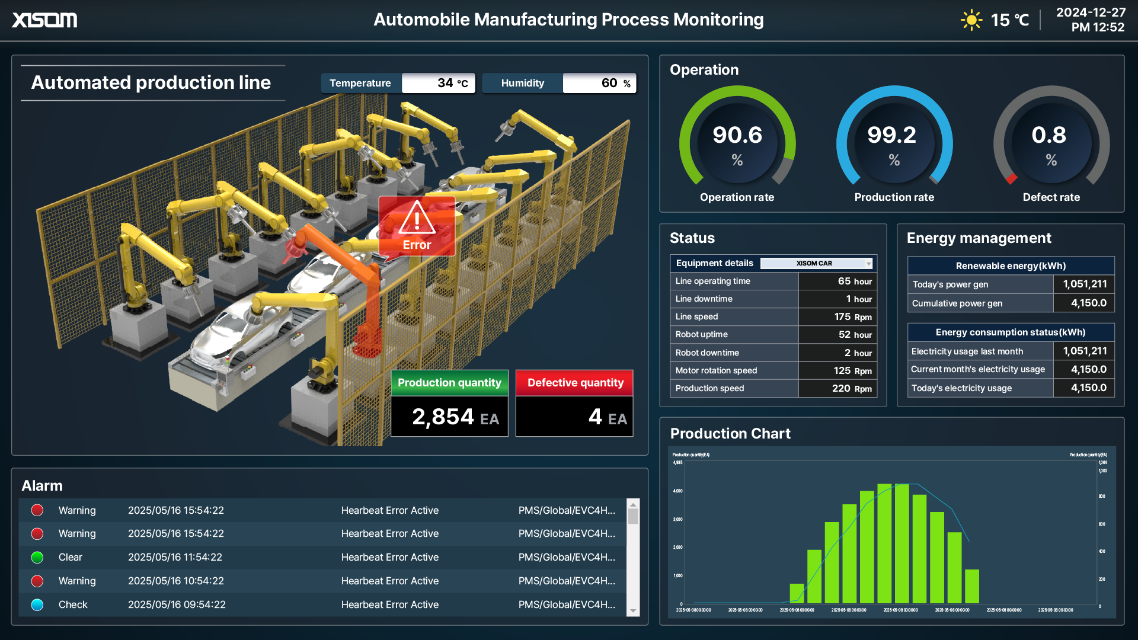Expand the Equipment details selector
This screenshot has width=1138, height=640.
(868, 263)
